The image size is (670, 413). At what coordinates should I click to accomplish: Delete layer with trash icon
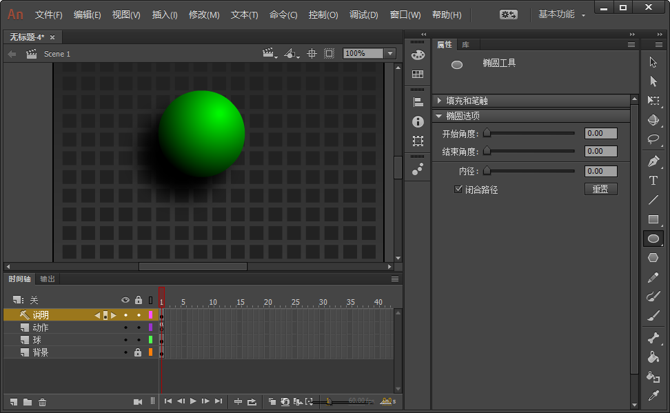pos(42,402)
